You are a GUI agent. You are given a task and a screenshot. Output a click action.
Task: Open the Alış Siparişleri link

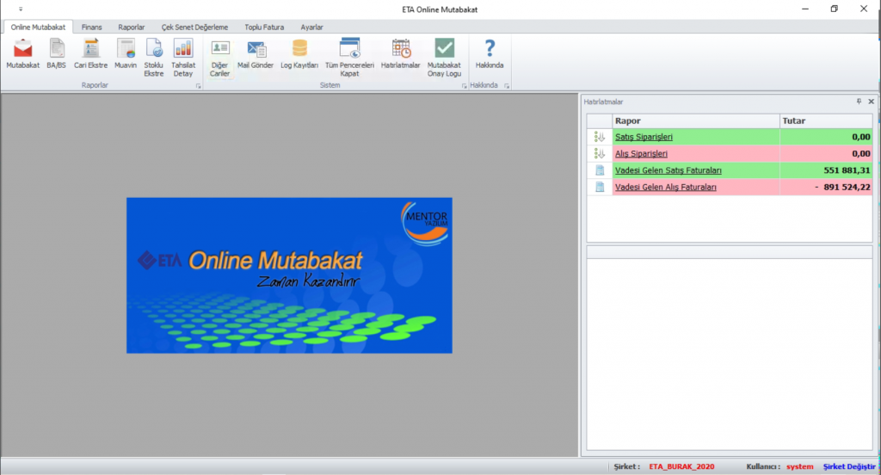(641, 153)
